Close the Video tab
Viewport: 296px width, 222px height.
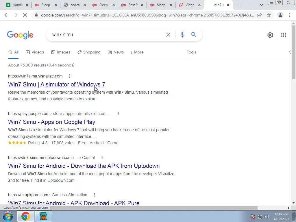tap(199, 5)
